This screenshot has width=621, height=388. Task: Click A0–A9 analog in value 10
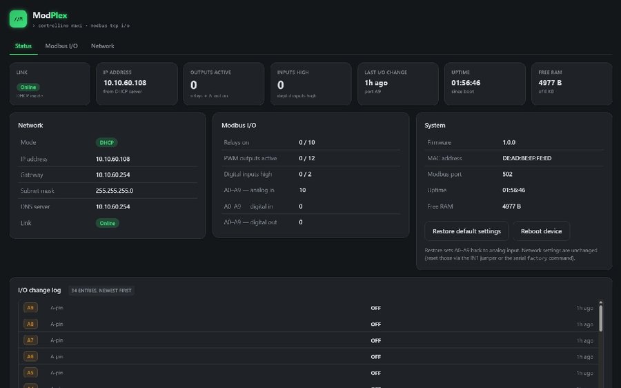point(302,190)
